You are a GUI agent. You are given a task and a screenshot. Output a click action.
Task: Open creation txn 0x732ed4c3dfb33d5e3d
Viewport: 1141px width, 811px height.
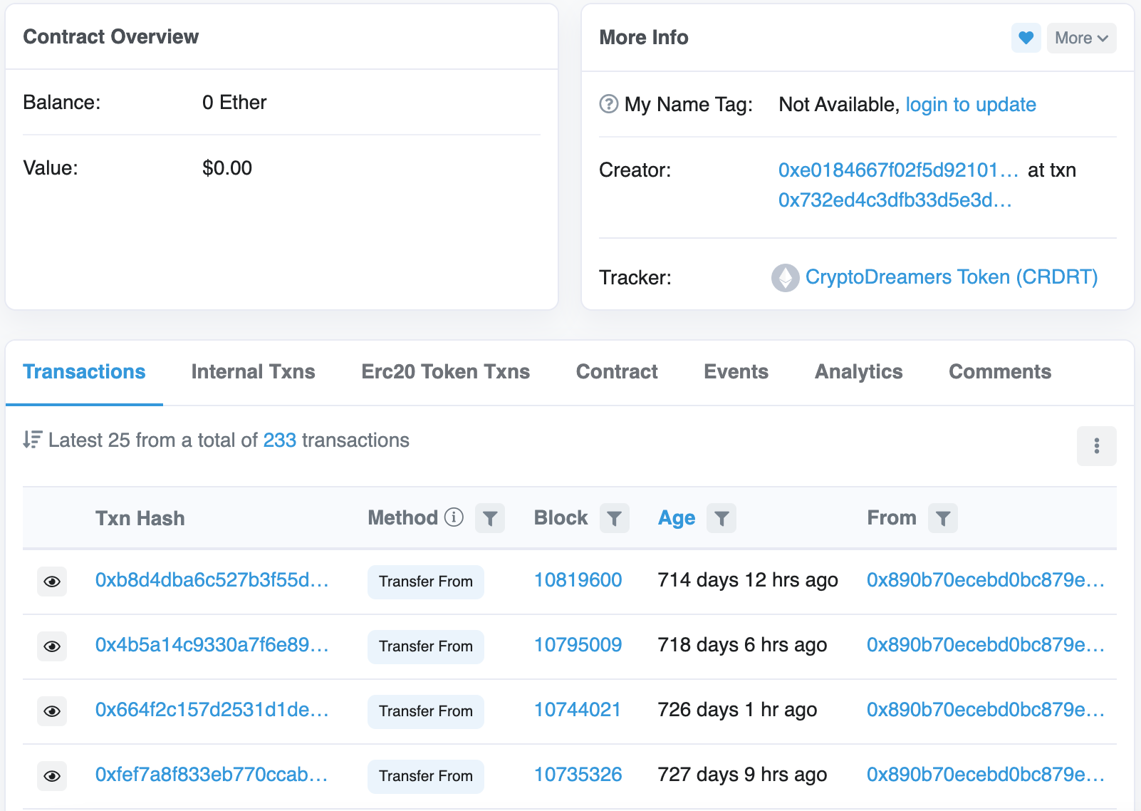pyautogui.click(x=895, y=200)
